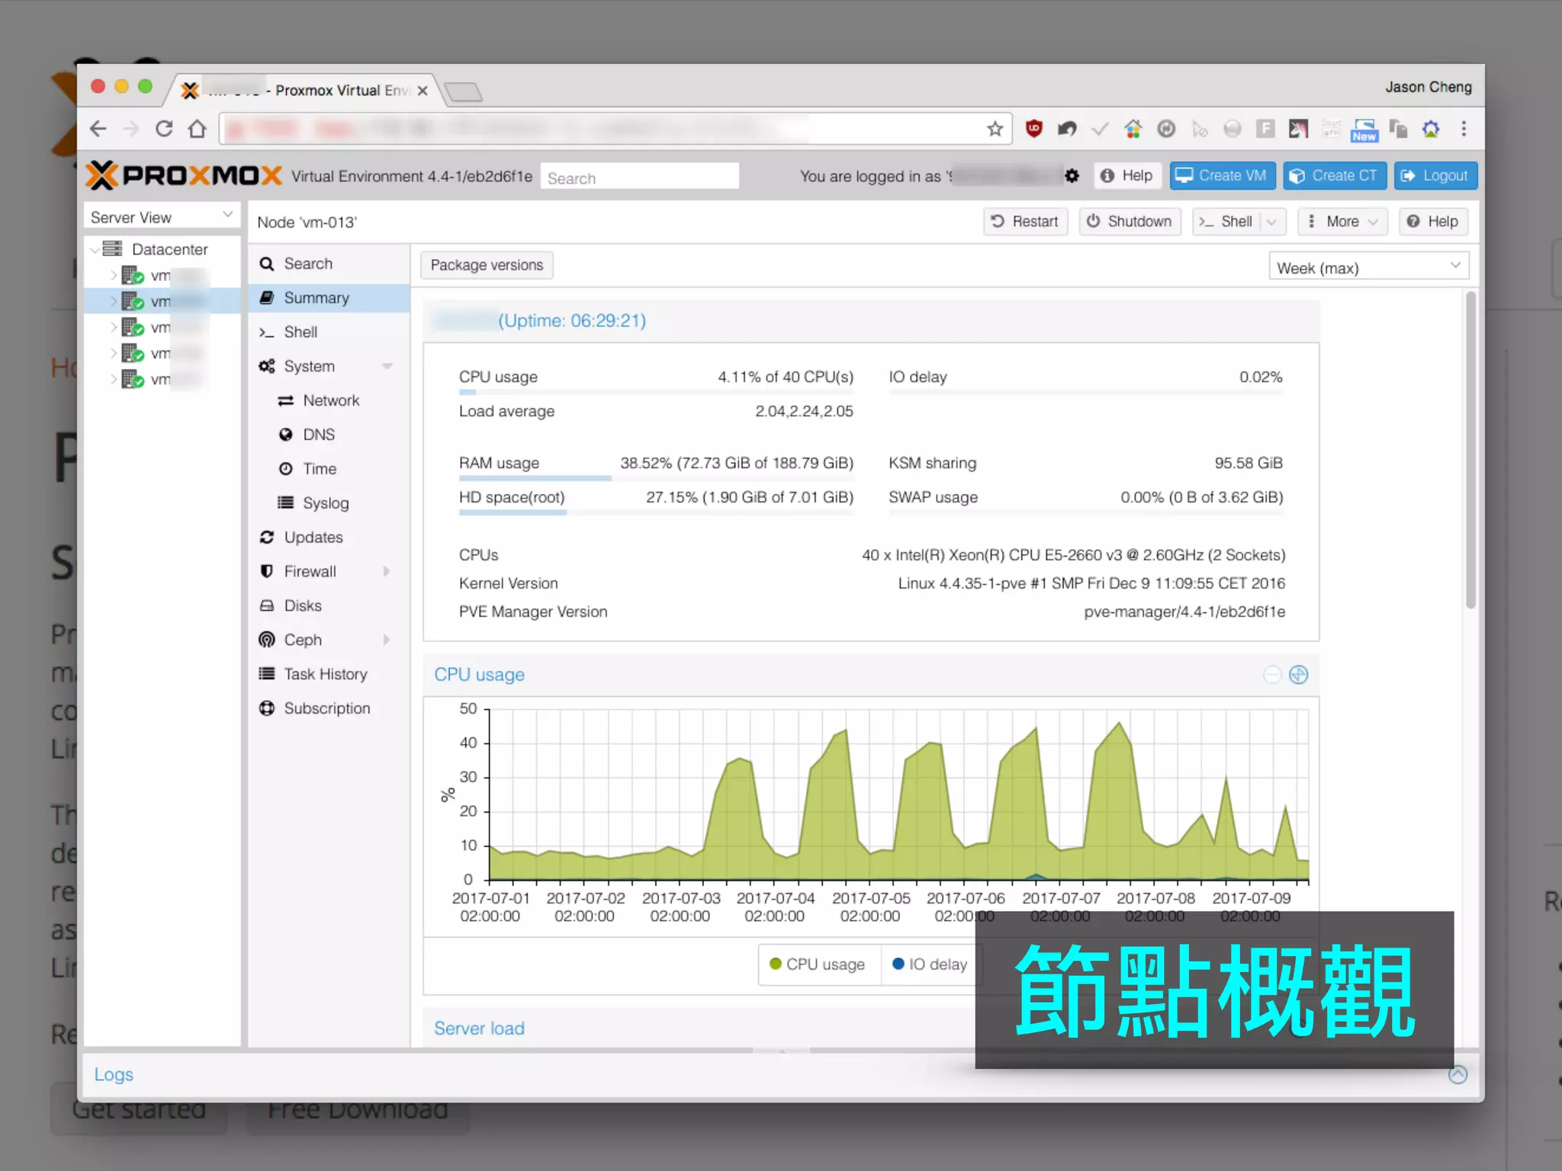This screenshot has width=1562, height=1171.
Task: Click the Proxmox header Search field
Action: click(639, 178)
